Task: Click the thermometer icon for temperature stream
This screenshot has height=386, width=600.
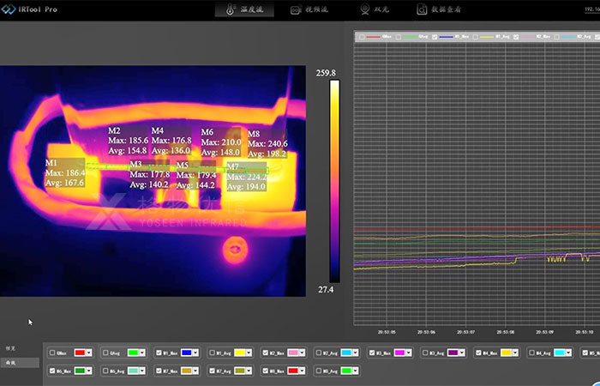Action: tap(230, 10)
